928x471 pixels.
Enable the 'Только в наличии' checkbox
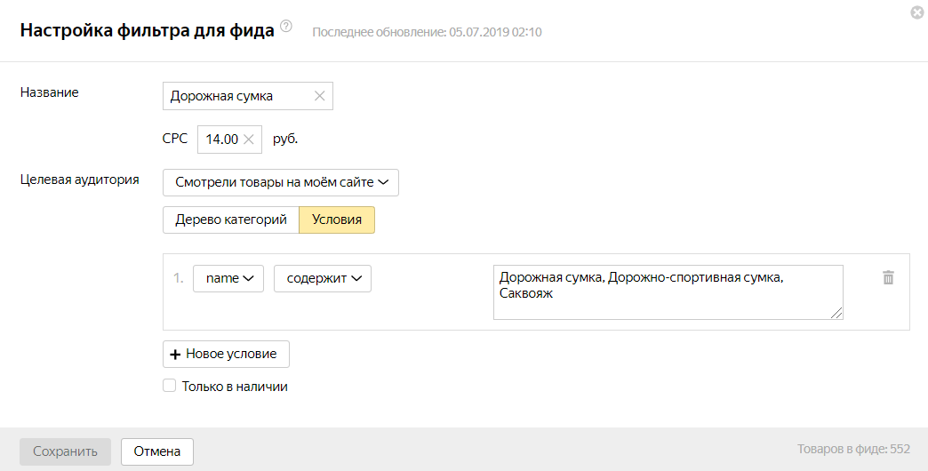point(169,387)
